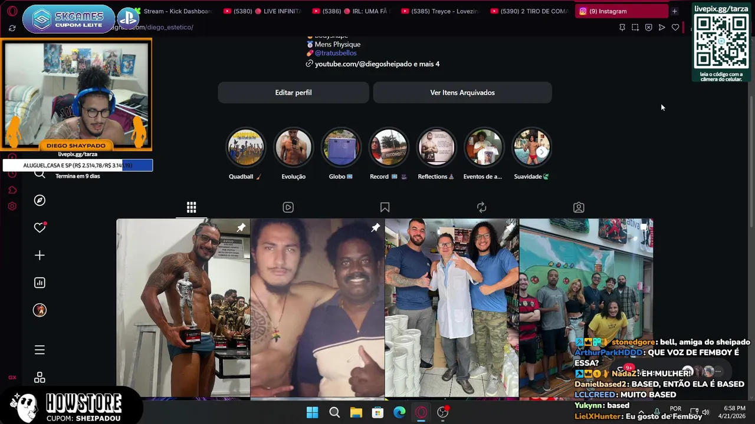Click the Opera logo menu button

(x=12, y=11)
